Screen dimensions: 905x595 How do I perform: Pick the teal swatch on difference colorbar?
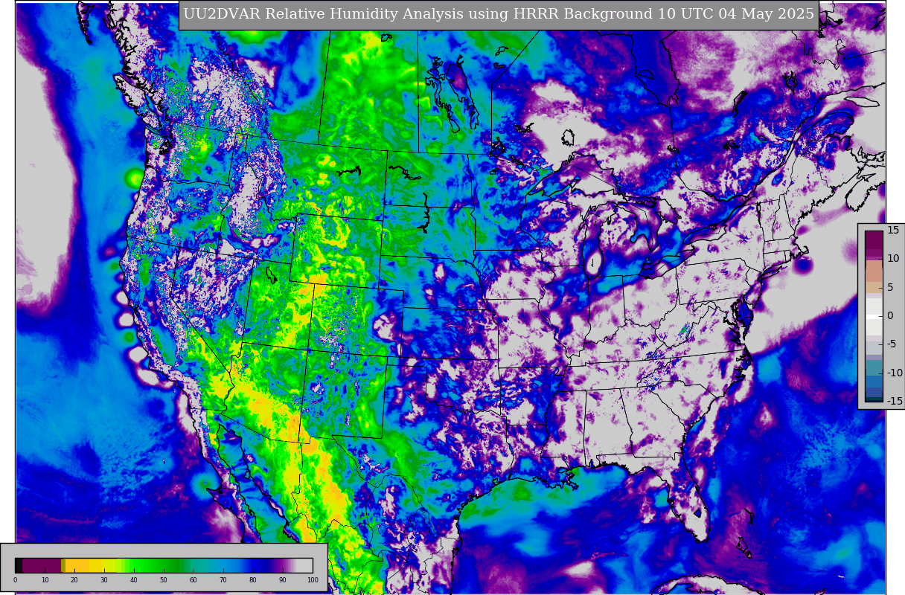874,367
